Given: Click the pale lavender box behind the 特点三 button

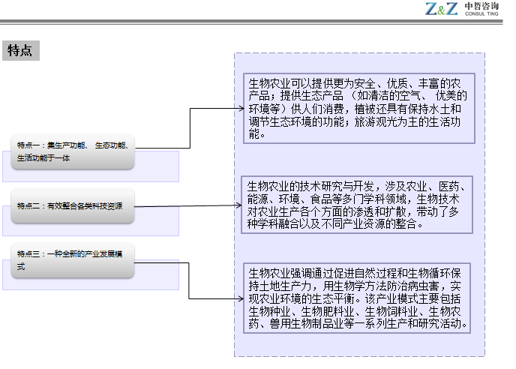Looking at the screenshot, I should [157, 283].
